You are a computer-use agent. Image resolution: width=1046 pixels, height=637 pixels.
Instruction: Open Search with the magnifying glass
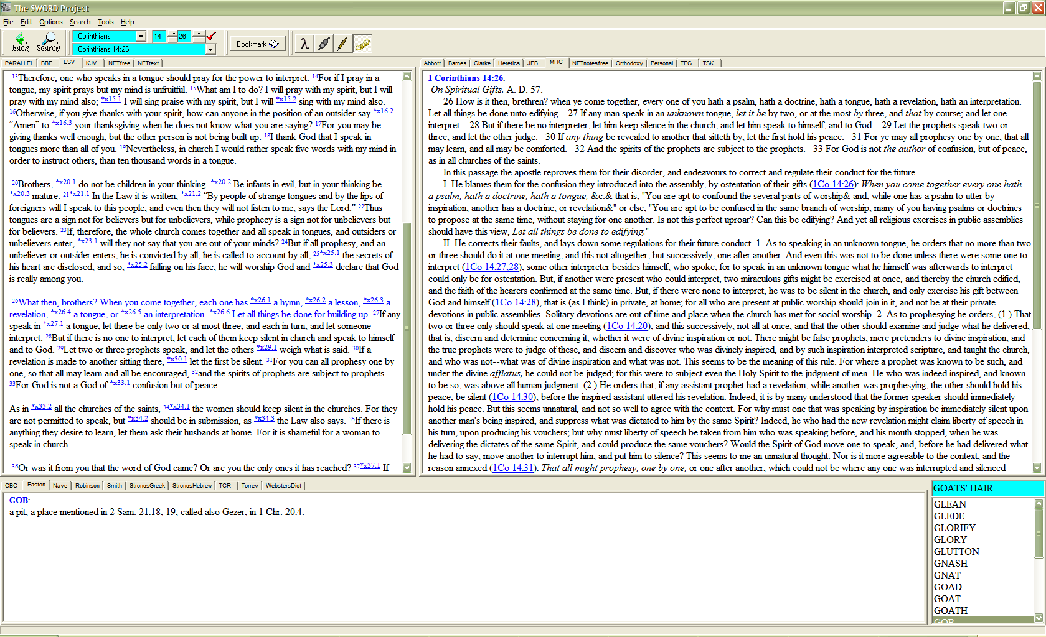point(49,42)
